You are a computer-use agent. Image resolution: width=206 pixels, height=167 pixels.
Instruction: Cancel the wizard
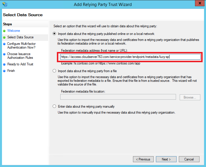pos(189,159)
